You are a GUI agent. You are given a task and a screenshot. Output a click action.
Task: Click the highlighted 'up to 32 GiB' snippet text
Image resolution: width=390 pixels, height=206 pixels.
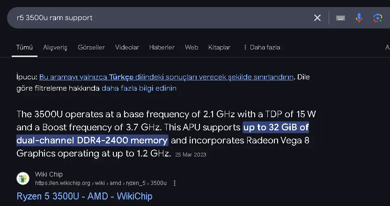[276, 128]
